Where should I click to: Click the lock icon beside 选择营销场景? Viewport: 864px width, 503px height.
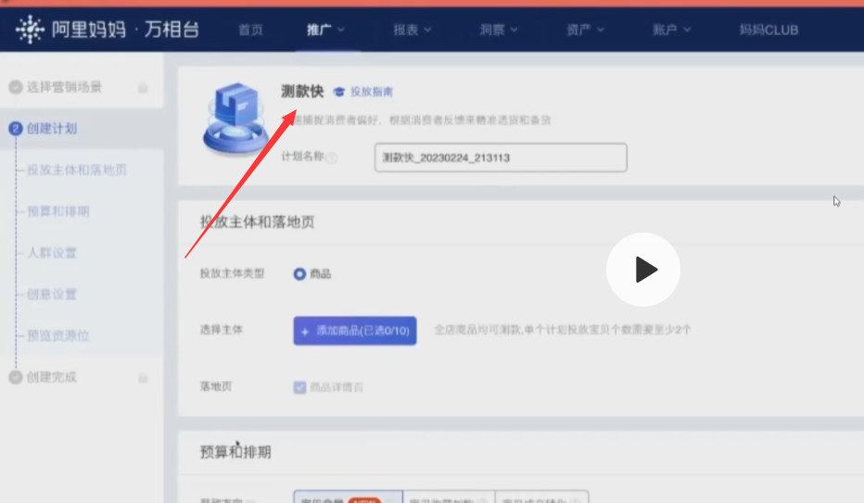[x=143, y=88]
